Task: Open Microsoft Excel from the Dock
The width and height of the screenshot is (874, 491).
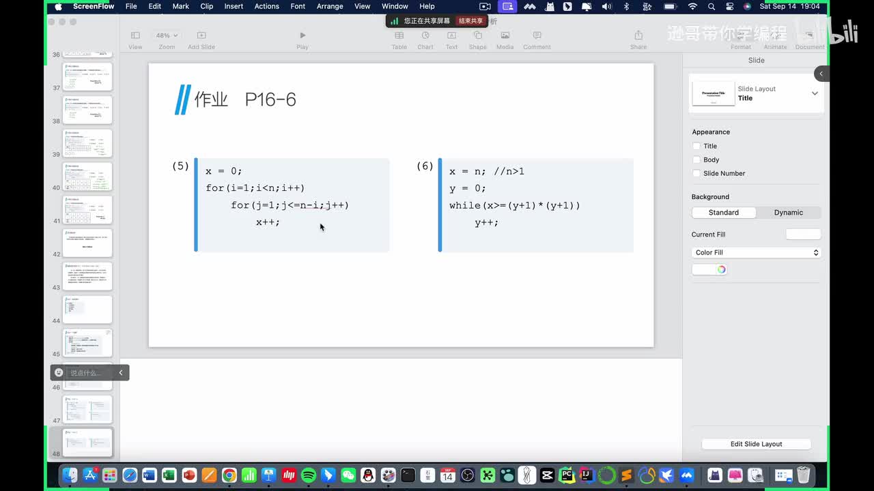Action: point(169,475)
